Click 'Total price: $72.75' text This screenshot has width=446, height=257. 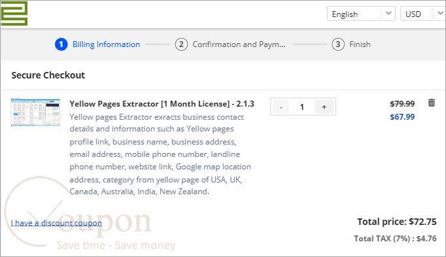point(397,222)
